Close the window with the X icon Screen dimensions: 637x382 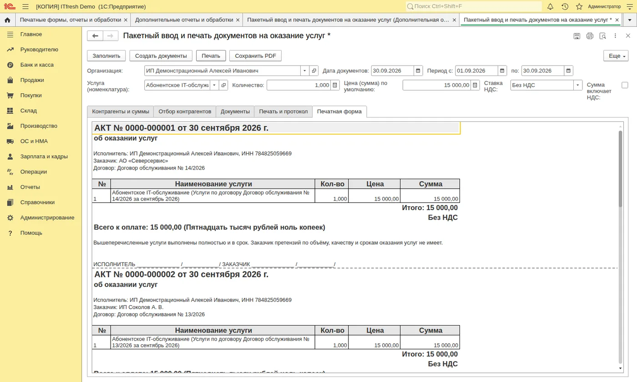[628, 36]
